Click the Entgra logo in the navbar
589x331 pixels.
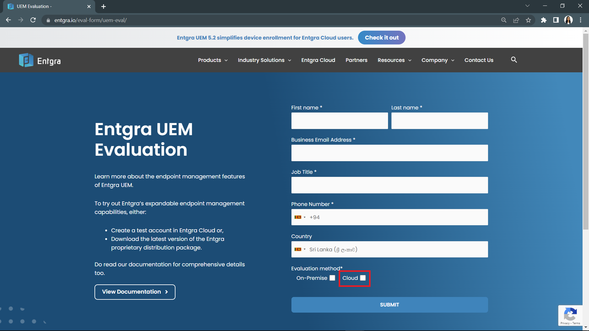click(40, 60)
